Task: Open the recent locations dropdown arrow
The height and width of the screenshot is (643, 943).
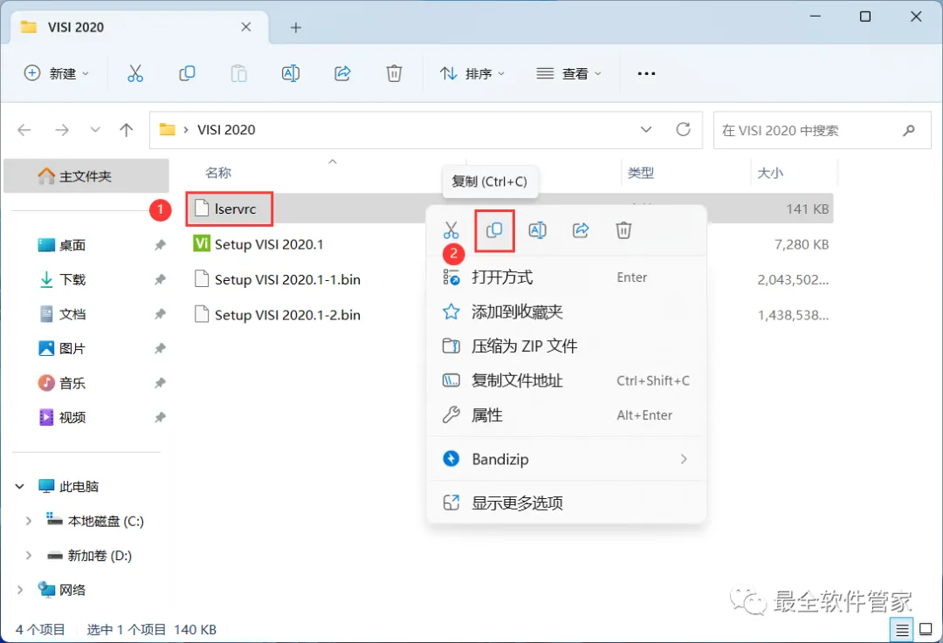Action: 95,130
